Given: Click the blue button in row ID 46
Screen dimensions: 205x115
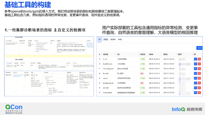Looking at the screenshot, I should pos(196,74).
